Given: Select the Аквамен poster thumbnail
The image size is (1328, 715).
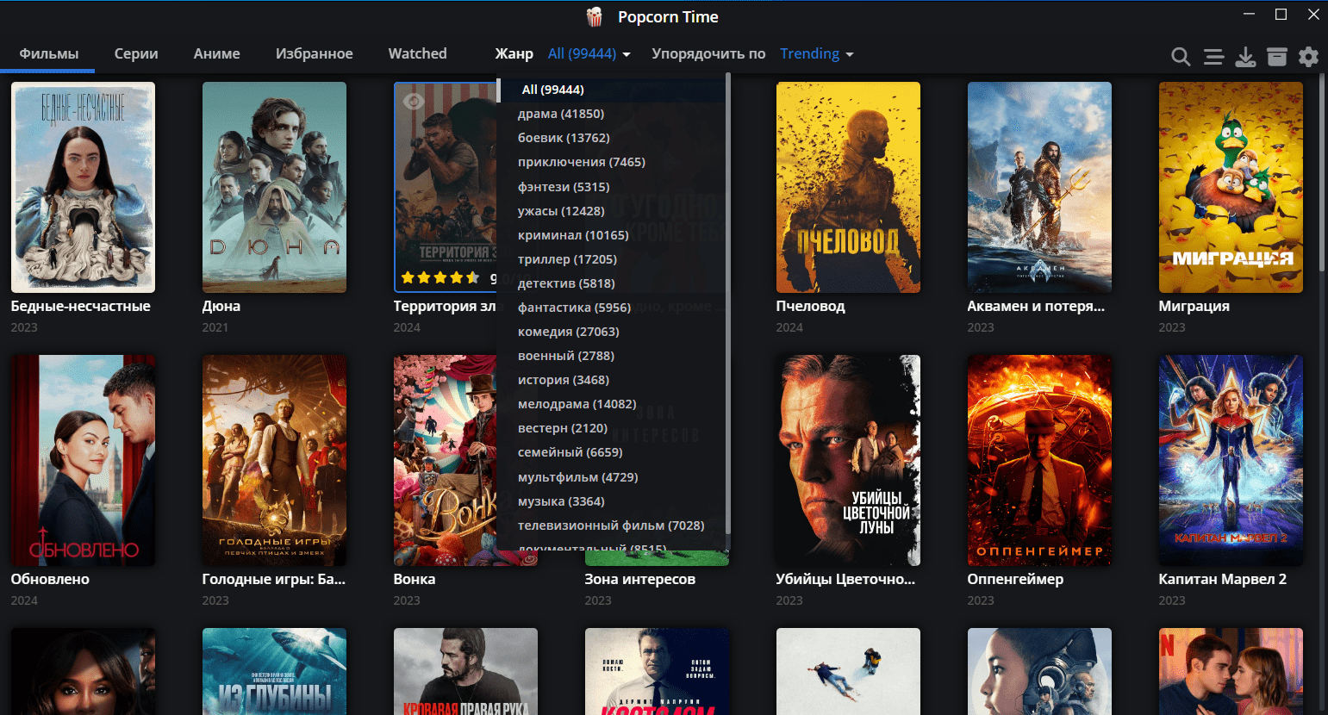Looking at the screenshot, I should click(1039, 187).
